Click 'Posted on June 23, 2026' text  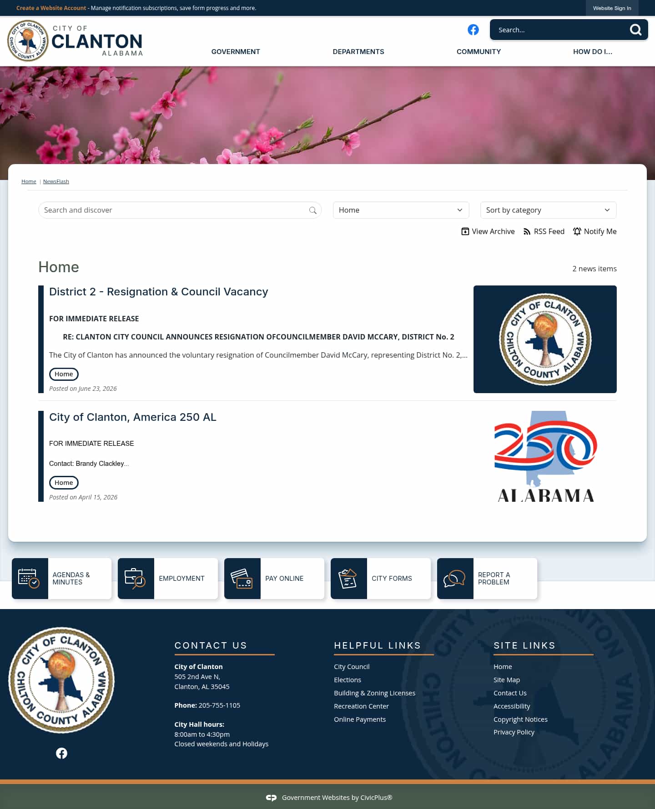pyautogui.click(x=83, y=389)
